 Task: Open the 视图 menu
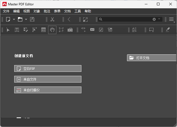(x=27, y=11)
